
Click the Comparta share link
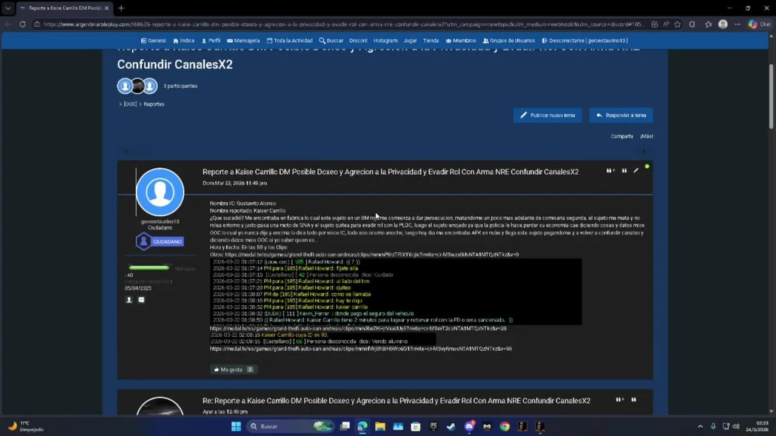[622, 136]
